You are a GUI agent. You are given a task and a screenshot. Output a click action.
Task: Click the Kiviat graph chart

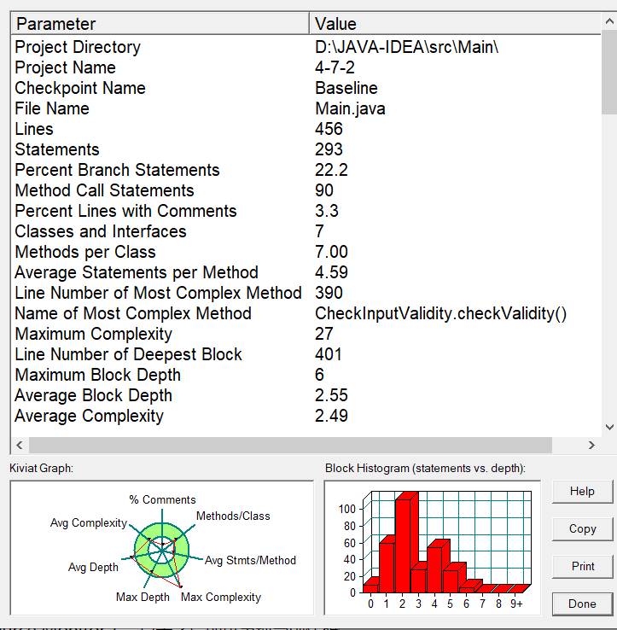tap(162, 548)
